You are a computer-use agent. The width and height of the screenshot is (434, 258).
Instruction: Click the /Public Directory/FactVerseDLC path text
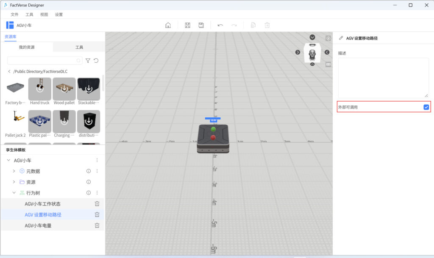[40, 71]
